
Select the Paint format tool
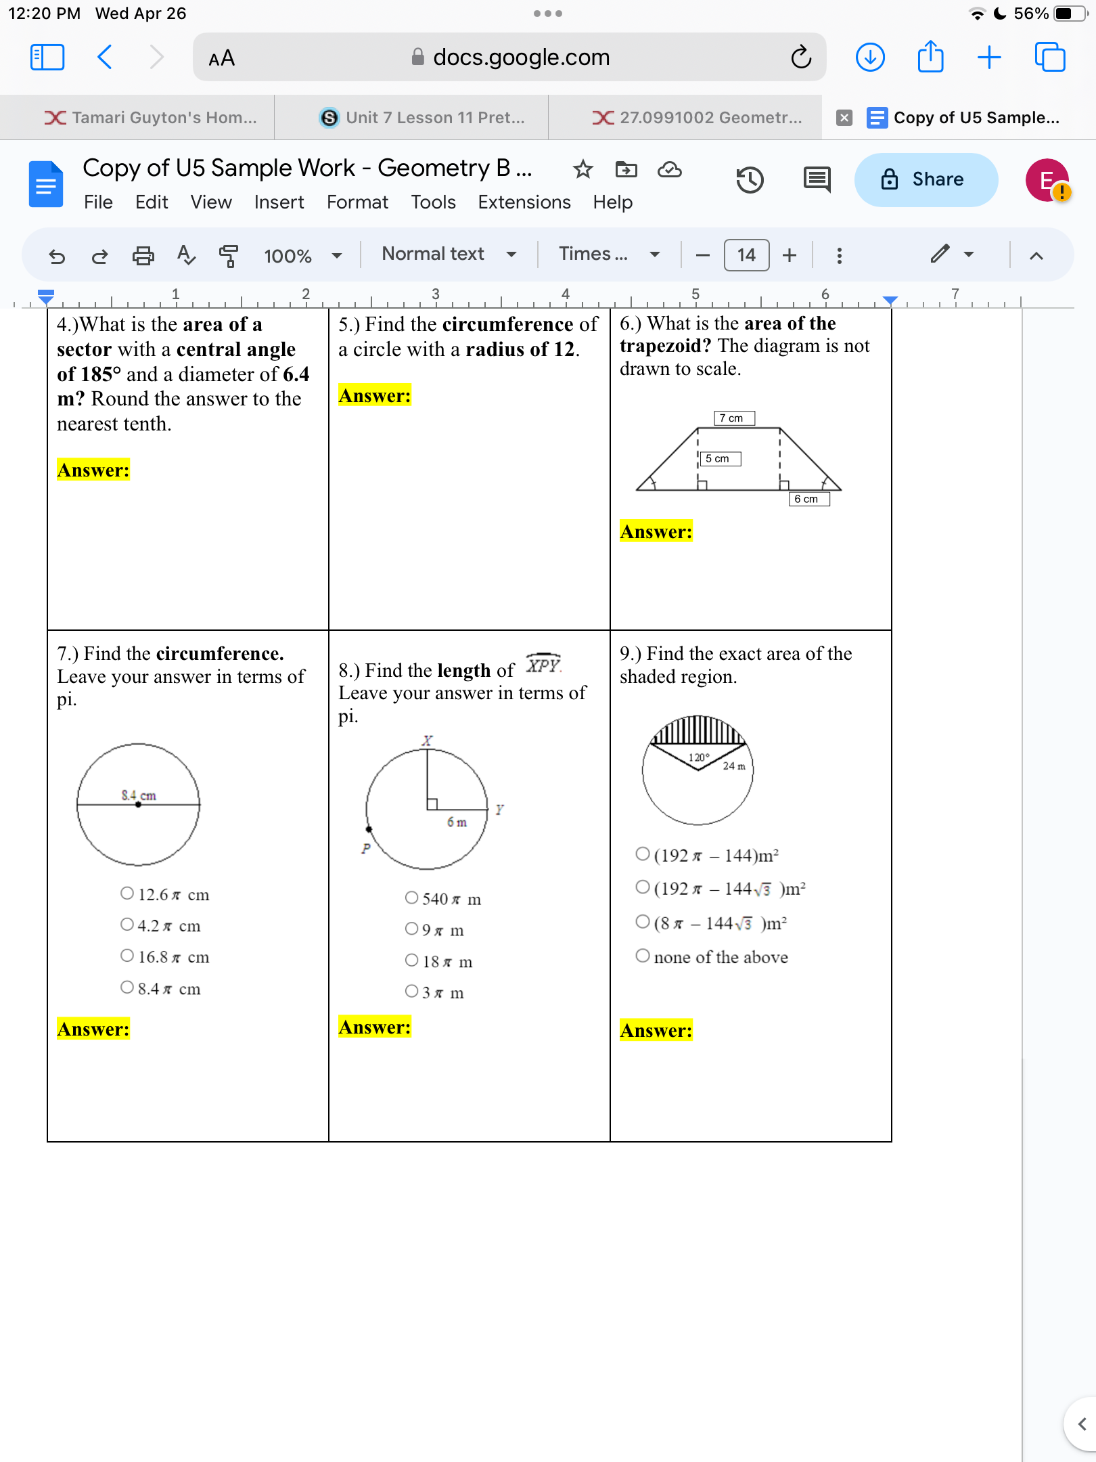tap(229, 255)
